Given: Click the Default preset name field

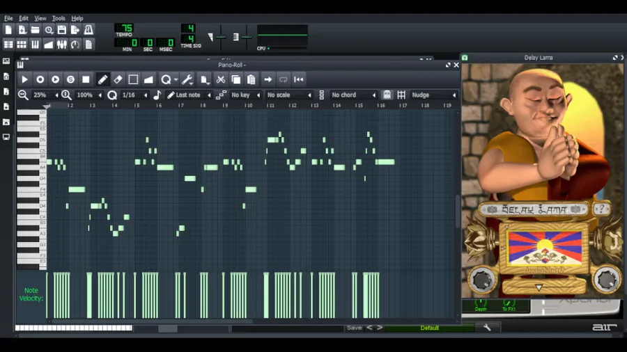Looking at the screenshot, I should pos(429,328).
